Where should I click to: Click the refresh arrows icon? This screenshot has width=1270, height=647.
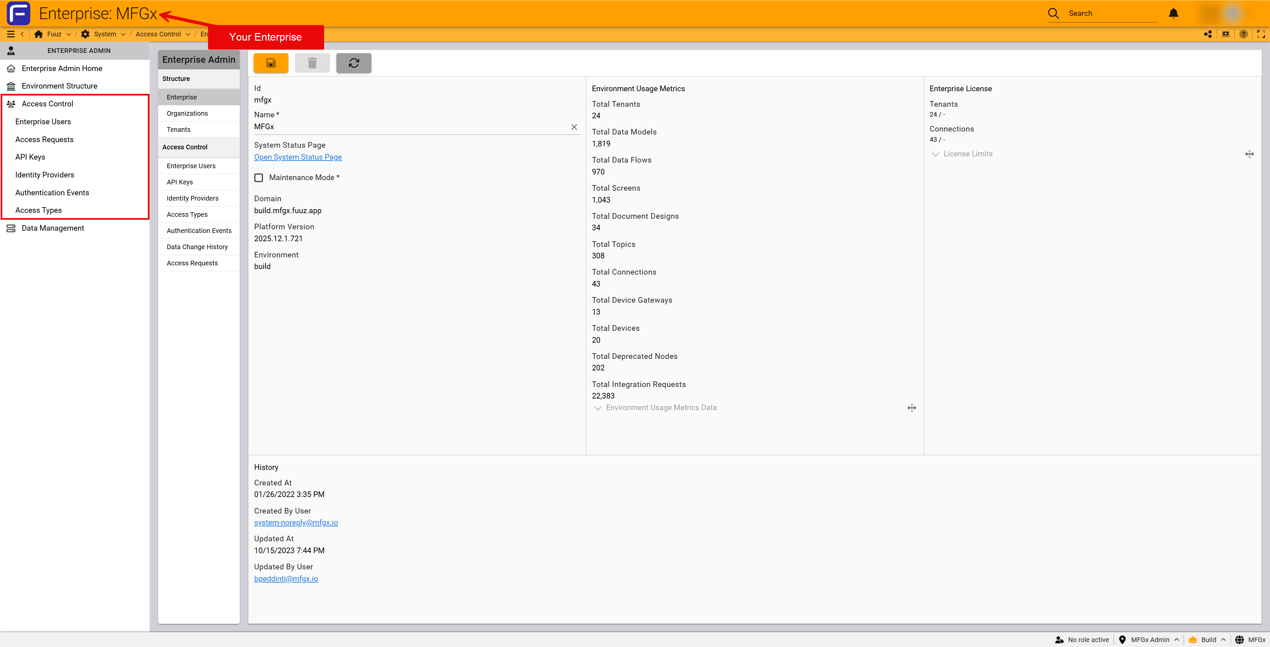(x=354, y=63)
